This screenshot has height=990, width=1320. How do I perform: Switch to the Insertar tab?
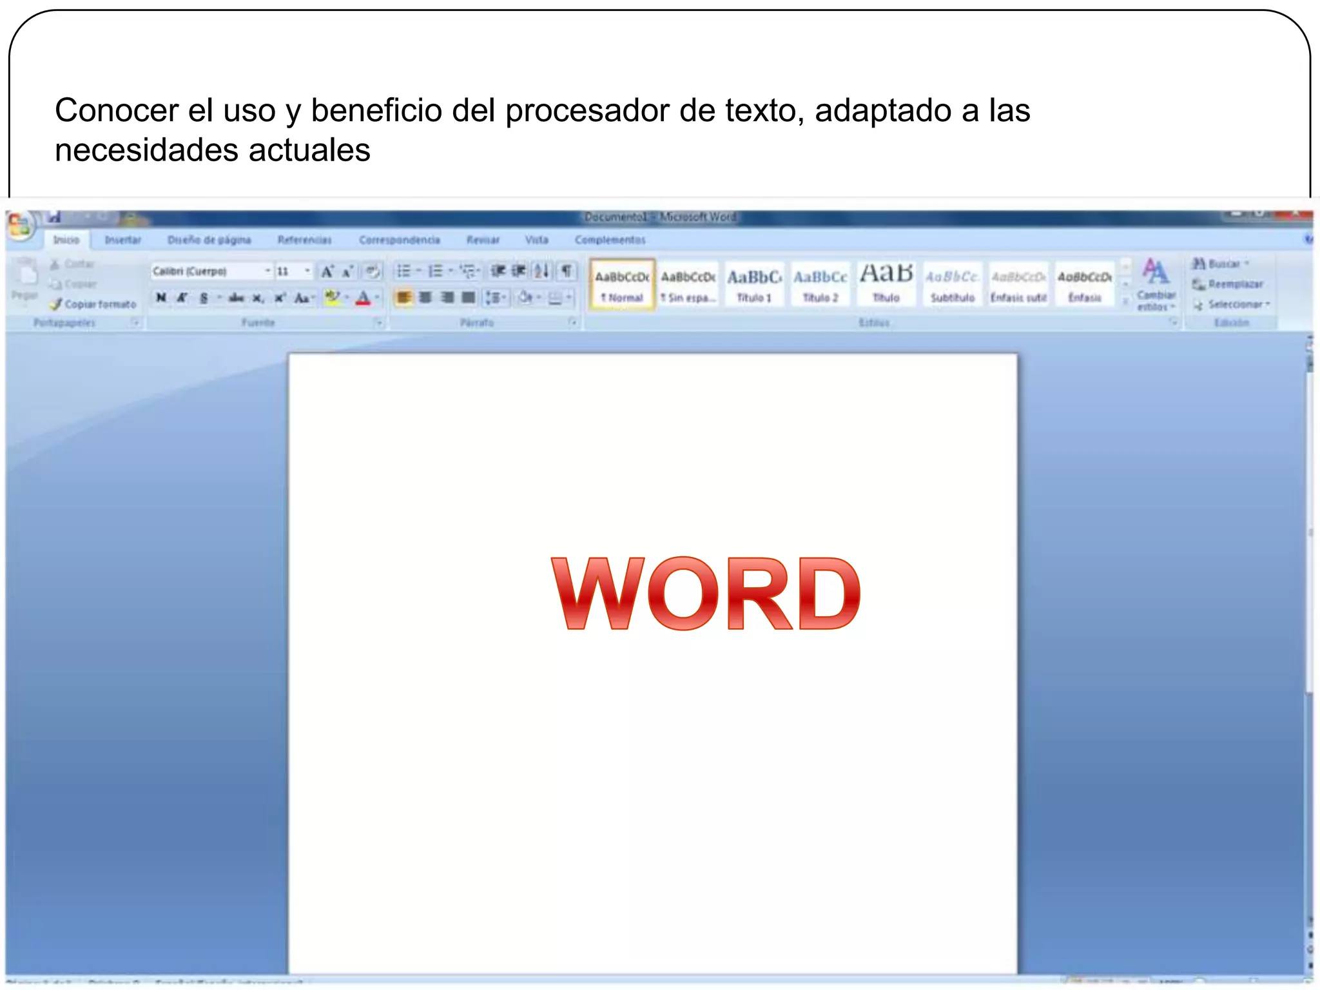pos(122,240)
